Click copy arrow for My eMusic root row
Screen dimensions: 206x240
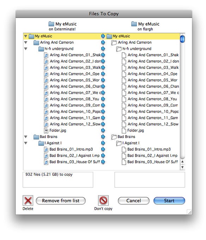[x=103, y=36]
